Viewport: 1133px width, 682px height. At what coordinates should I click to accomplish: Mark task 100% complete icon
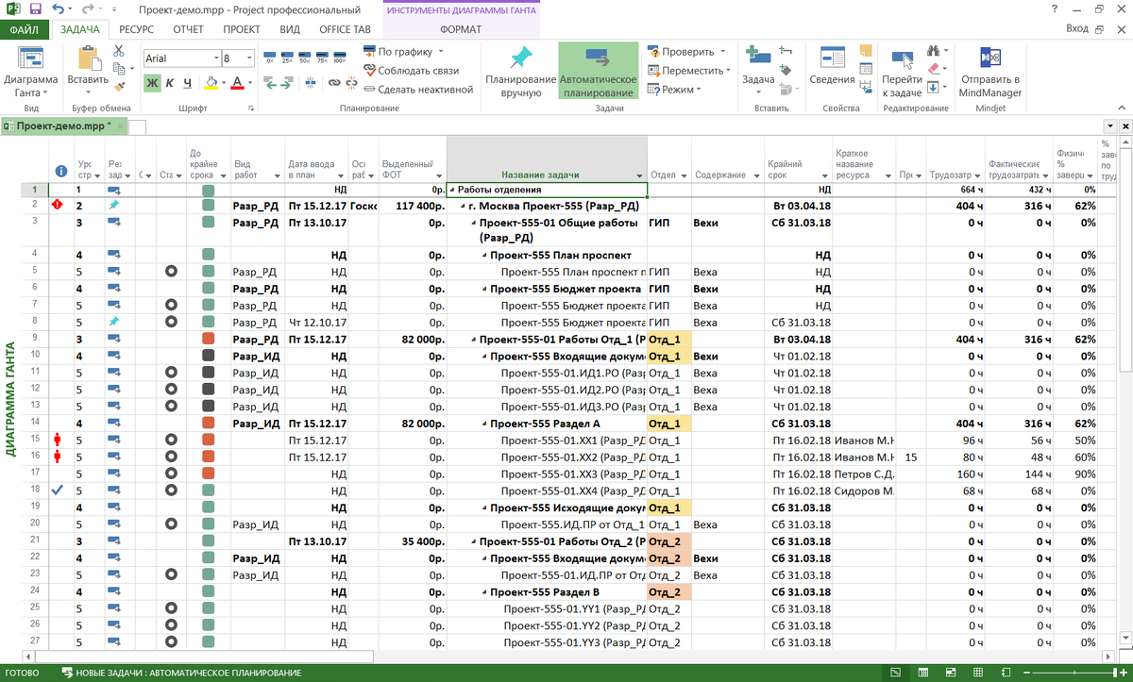[x=341, y=58]
